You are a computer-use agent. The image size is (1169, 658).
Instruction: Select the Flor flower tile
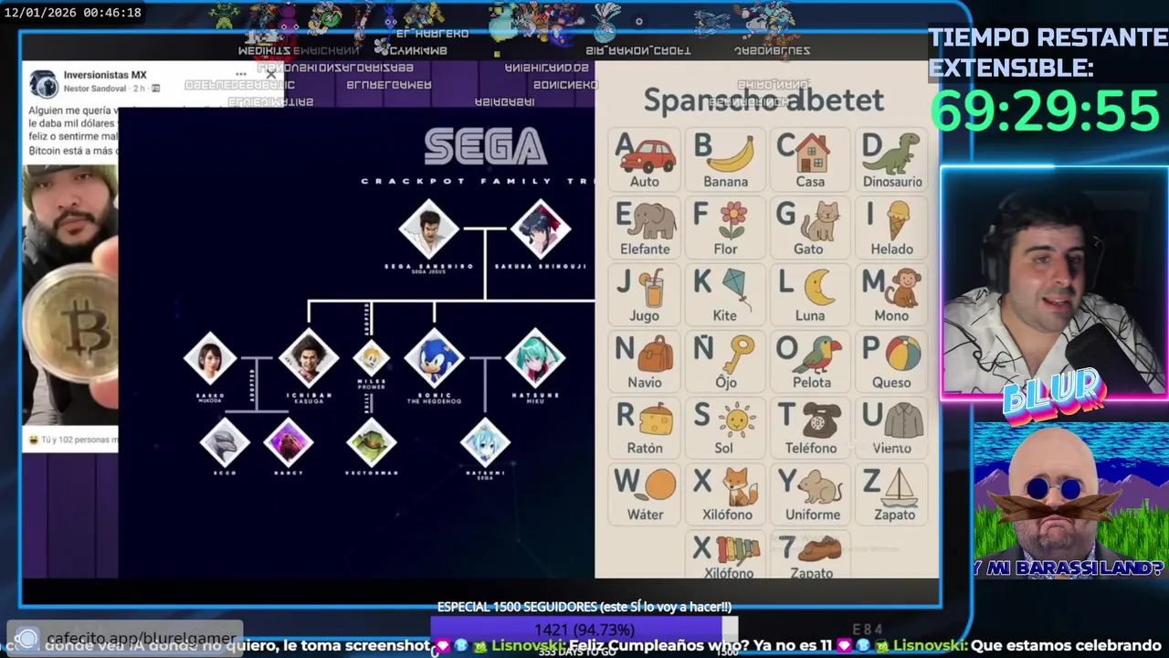tap(726, 228)
